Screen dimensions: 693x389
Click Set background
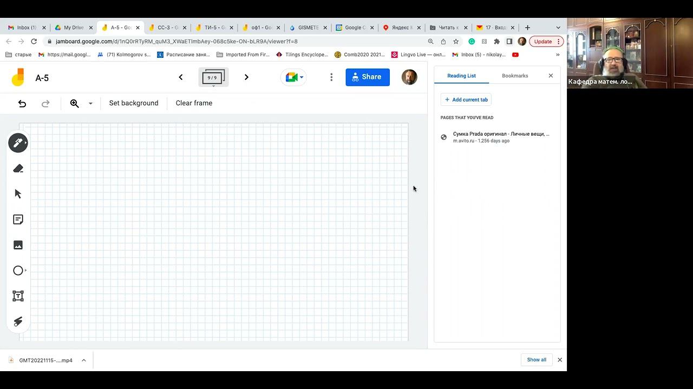coord(134,103)
